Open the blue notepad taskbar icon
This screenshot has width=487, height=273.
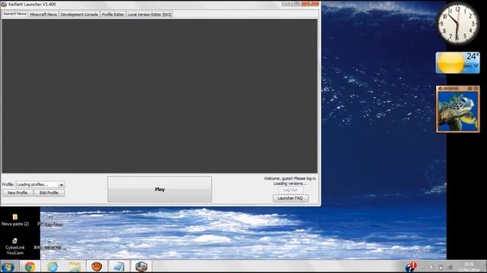[119, 267]
